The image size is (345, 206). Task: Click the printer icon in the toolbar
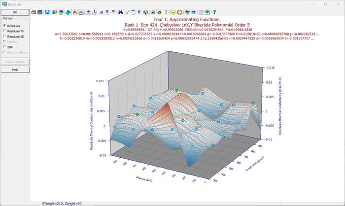[34, 12]
